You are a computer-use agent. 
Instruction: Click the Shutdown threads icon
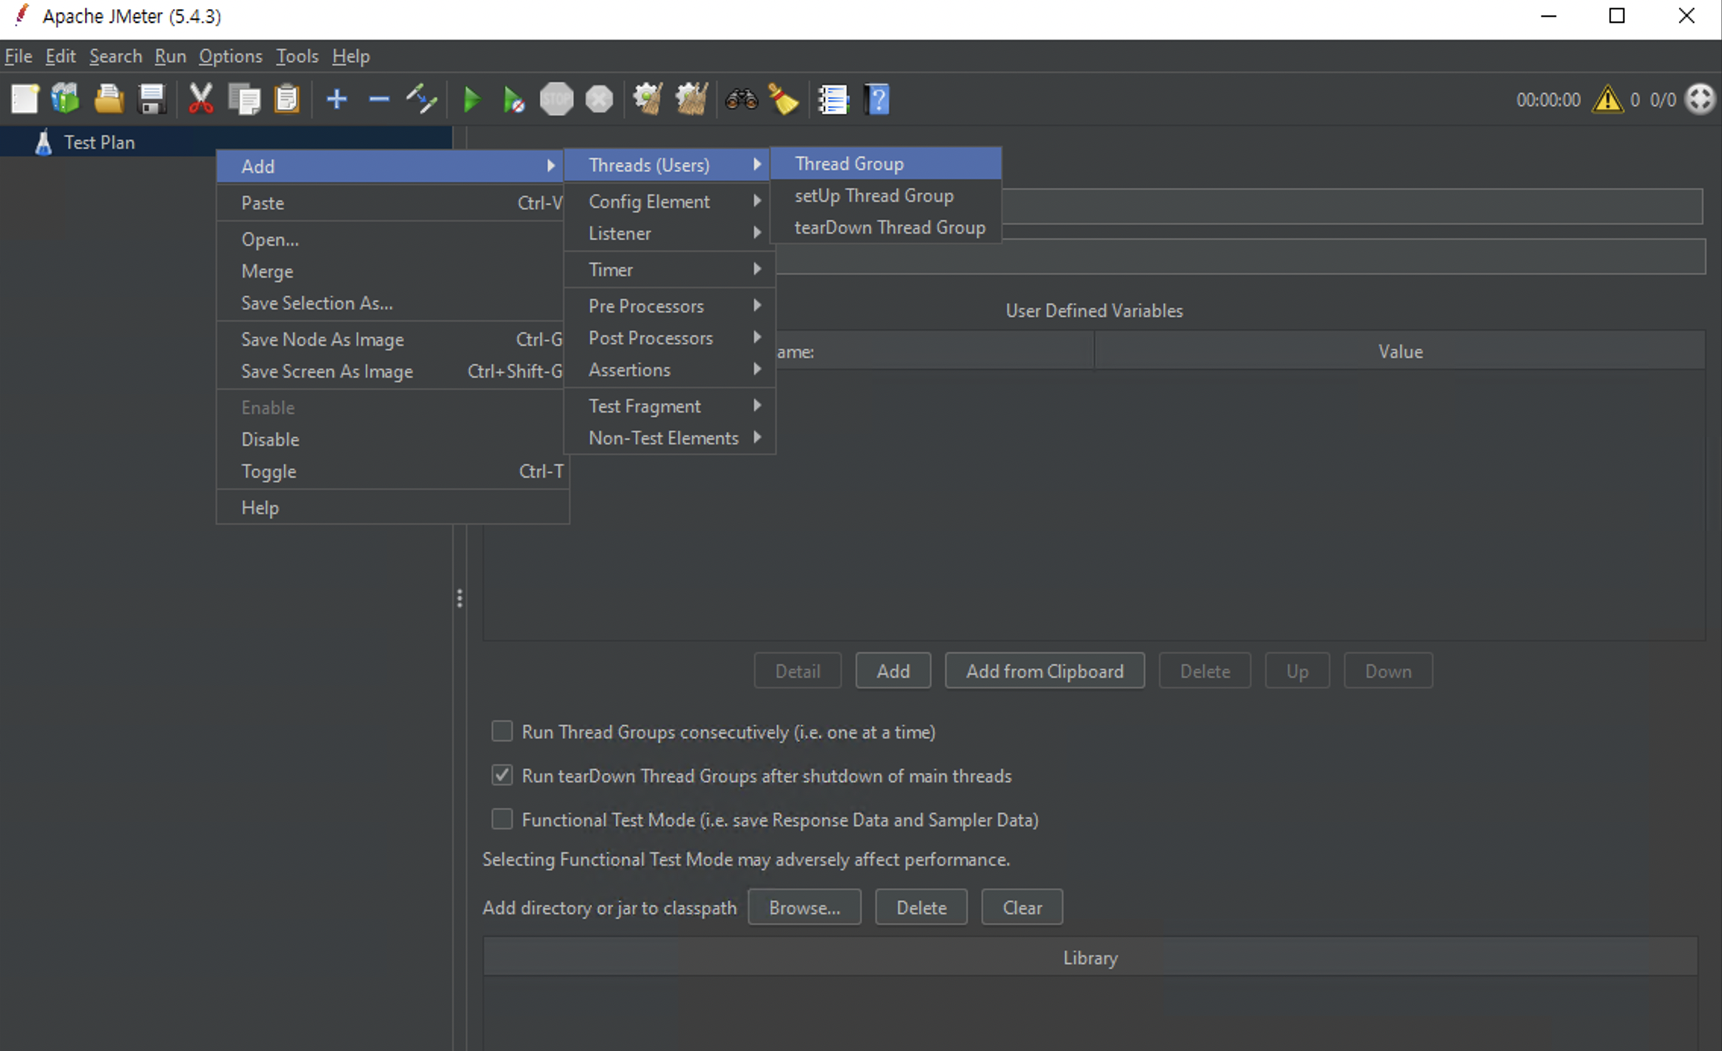(599, 99)
